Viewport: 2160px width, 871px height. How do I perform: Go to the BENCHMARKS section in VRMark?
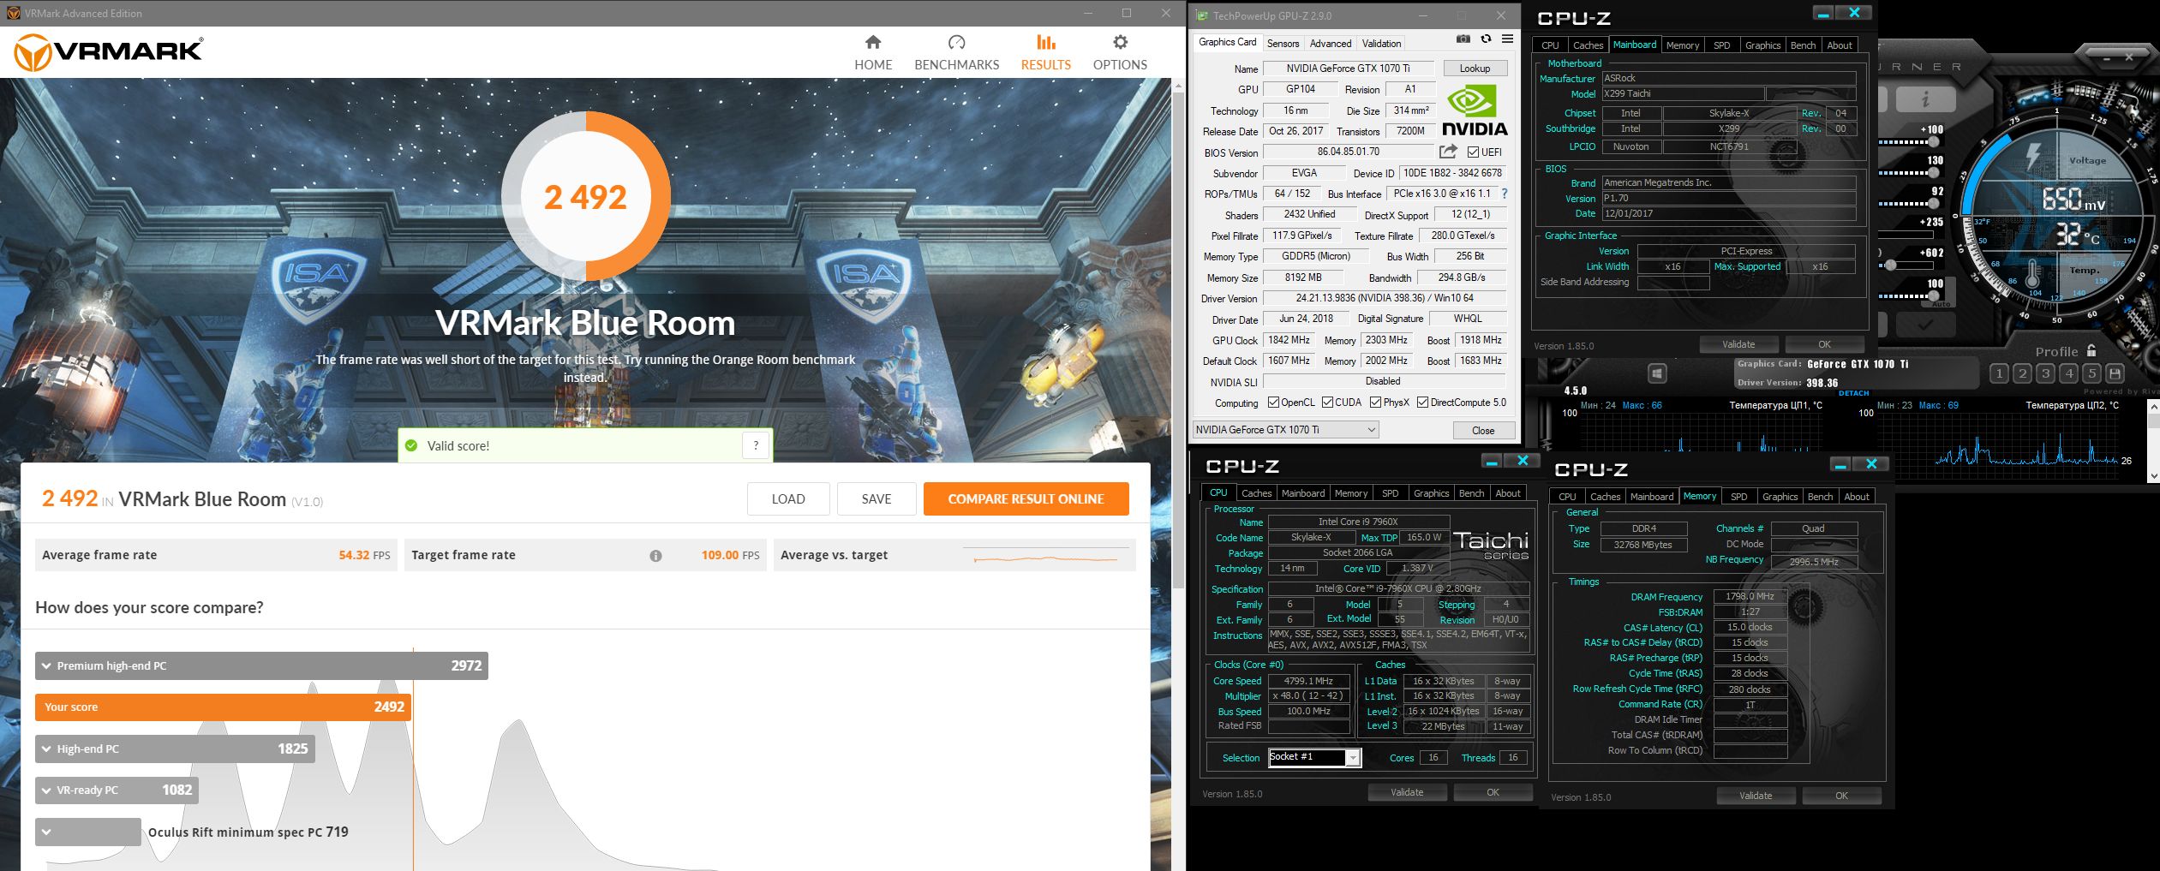click(x=956, y=53)
